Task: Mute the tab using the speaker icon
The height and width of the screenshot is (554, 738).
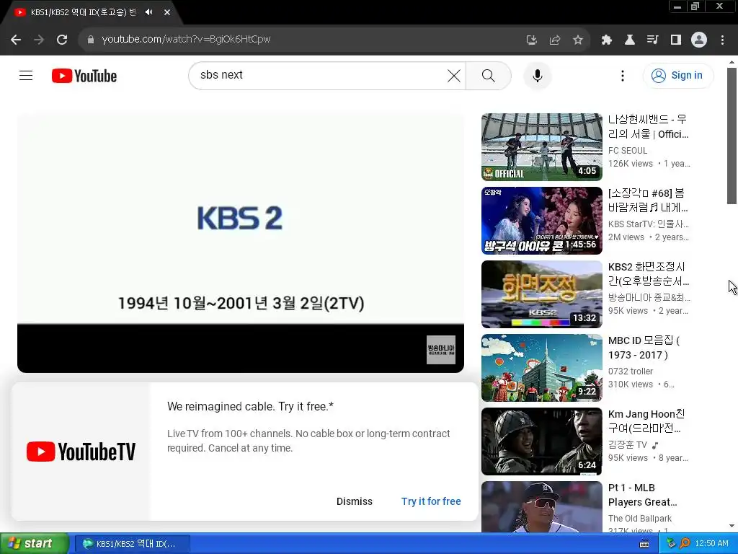Action: pyautogui.click(x=149, y=12)
